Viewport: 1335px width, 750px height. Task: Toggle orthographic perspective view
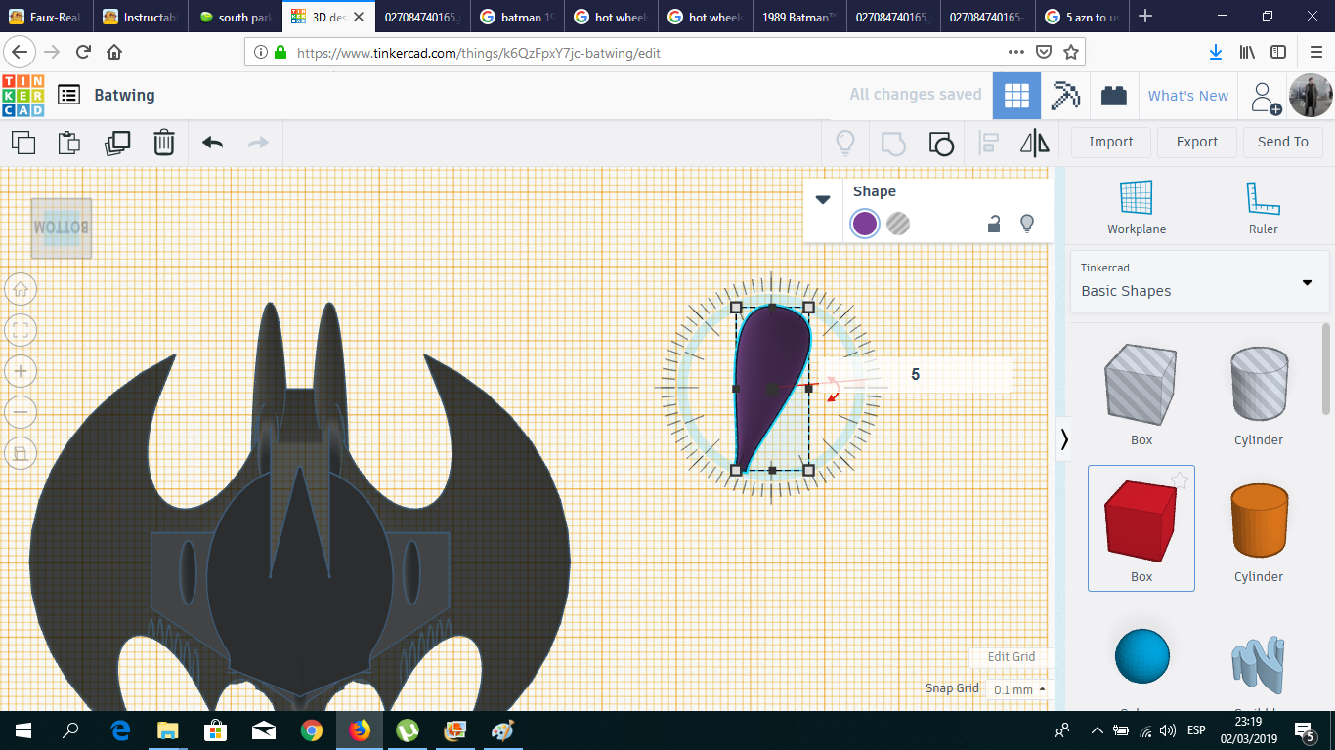[21, 453]
